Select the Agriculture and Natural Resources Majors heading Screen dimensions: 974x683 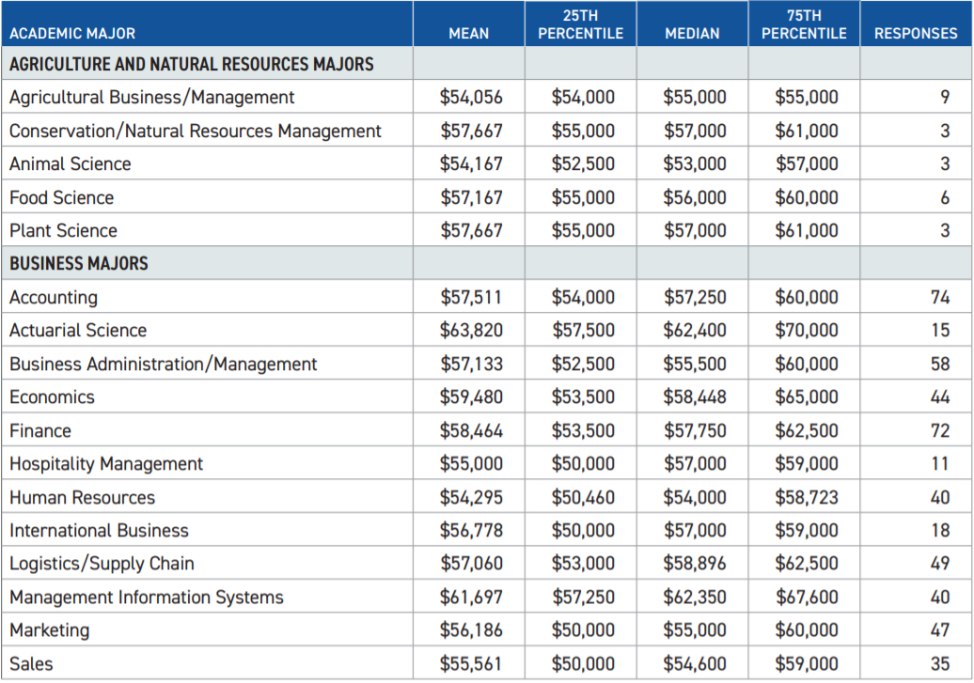coord(192,65)
